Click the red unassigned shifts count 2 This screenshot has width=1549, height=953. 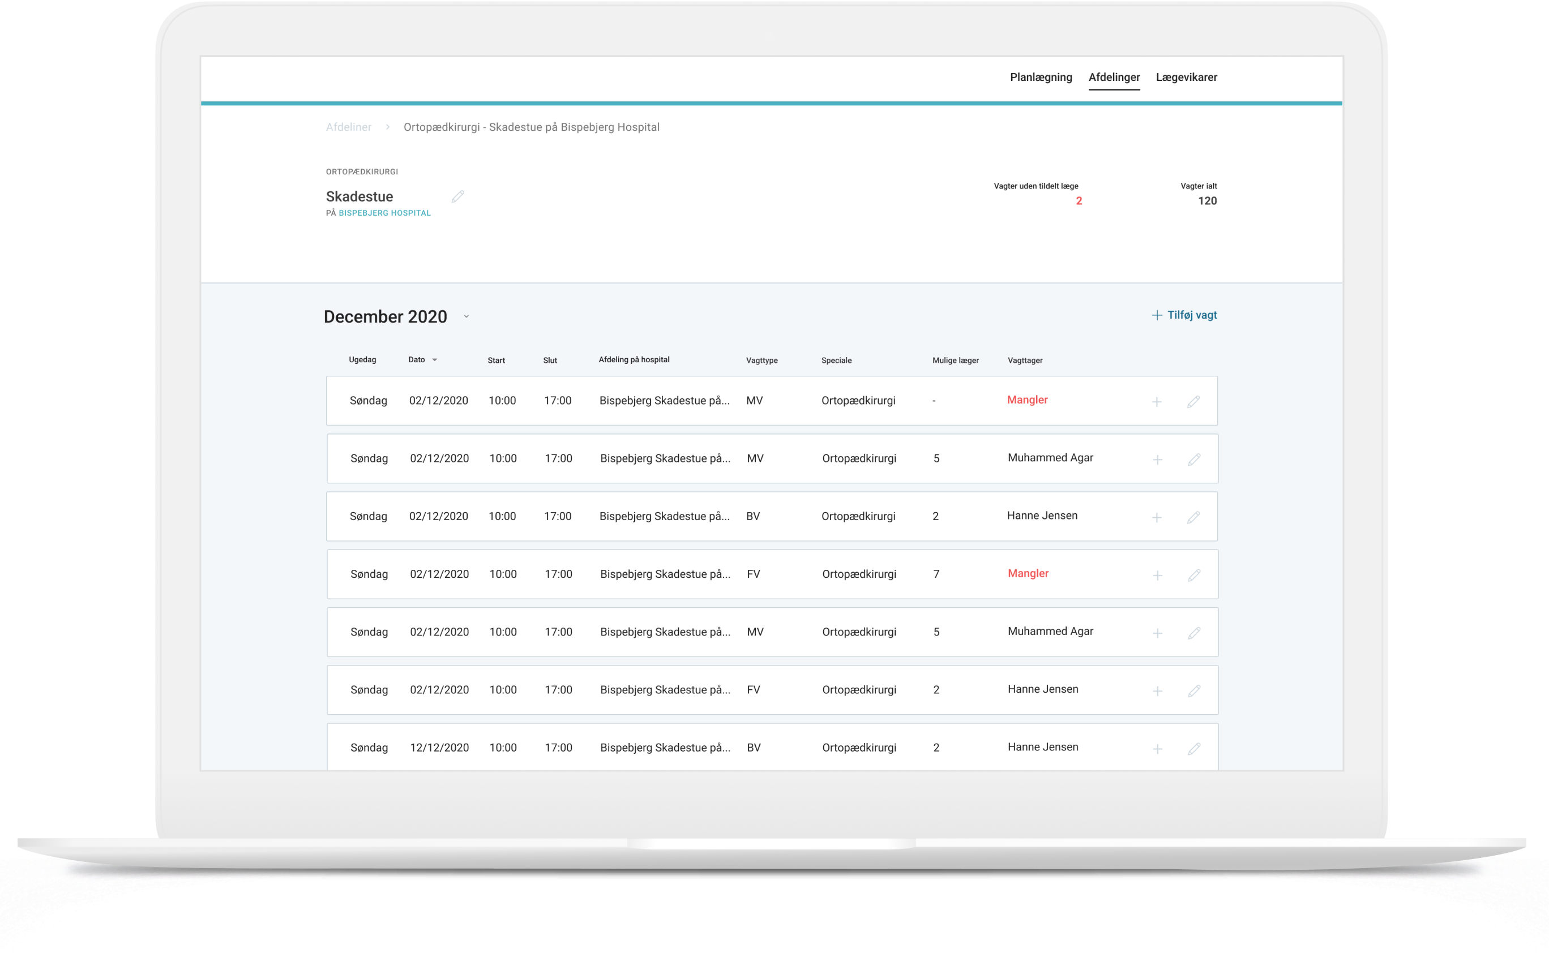(x=1078, y=201)
